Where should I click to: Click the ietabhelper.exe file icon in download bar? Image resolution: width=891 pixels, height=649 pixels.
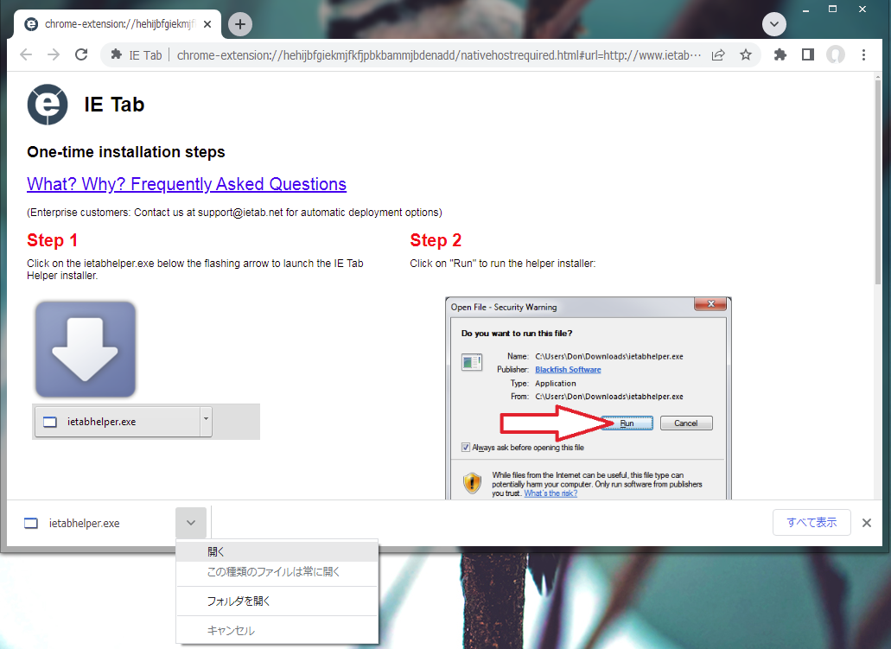click(31, 524)
